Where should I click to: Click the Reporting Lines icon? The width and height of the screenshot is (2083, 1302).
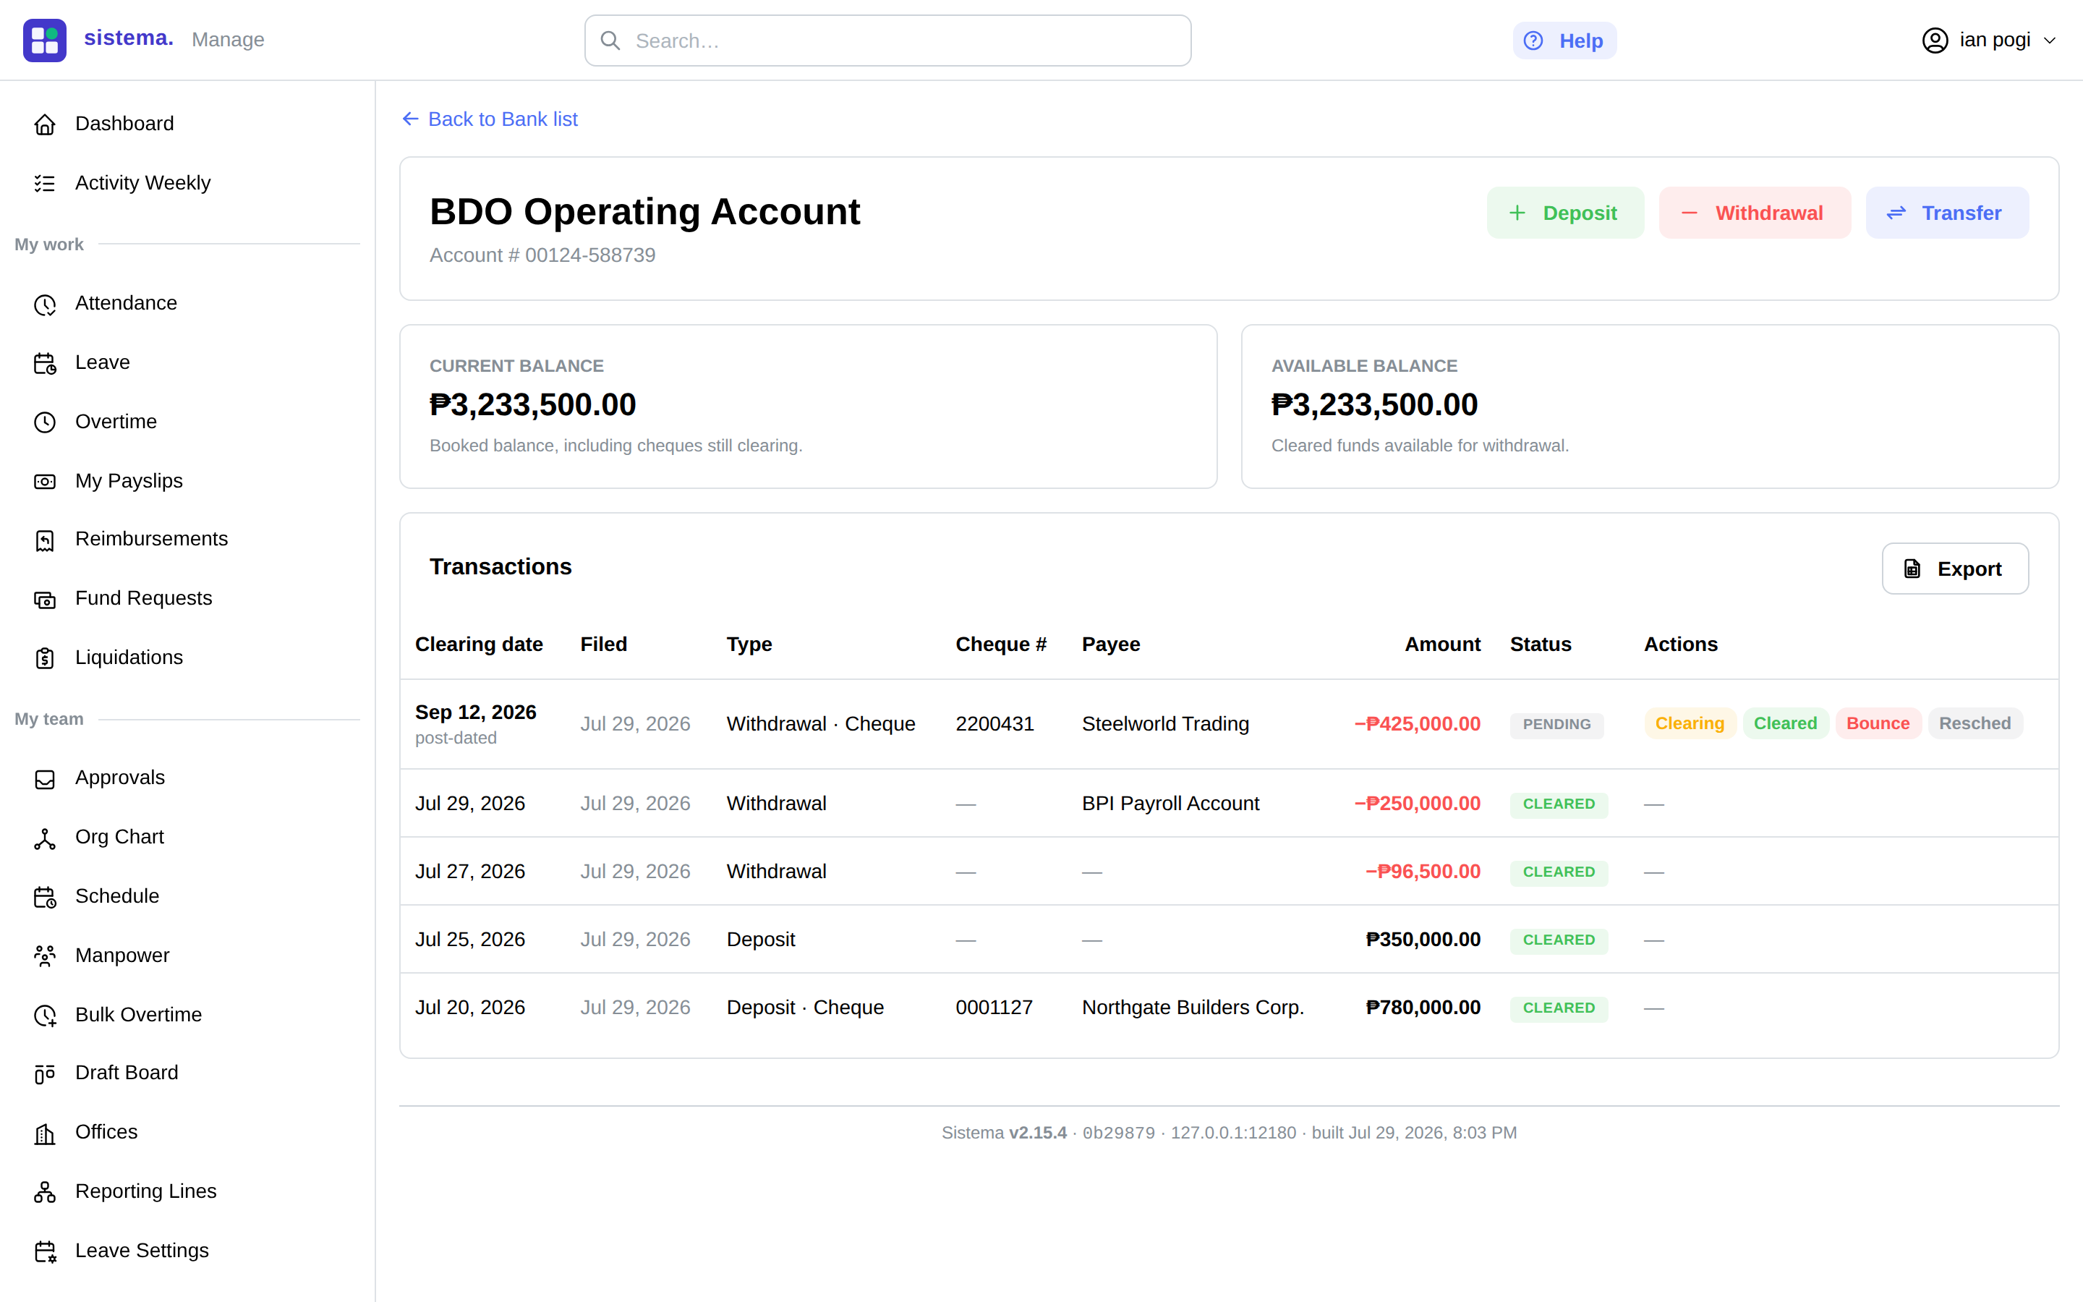point(45,1192)
